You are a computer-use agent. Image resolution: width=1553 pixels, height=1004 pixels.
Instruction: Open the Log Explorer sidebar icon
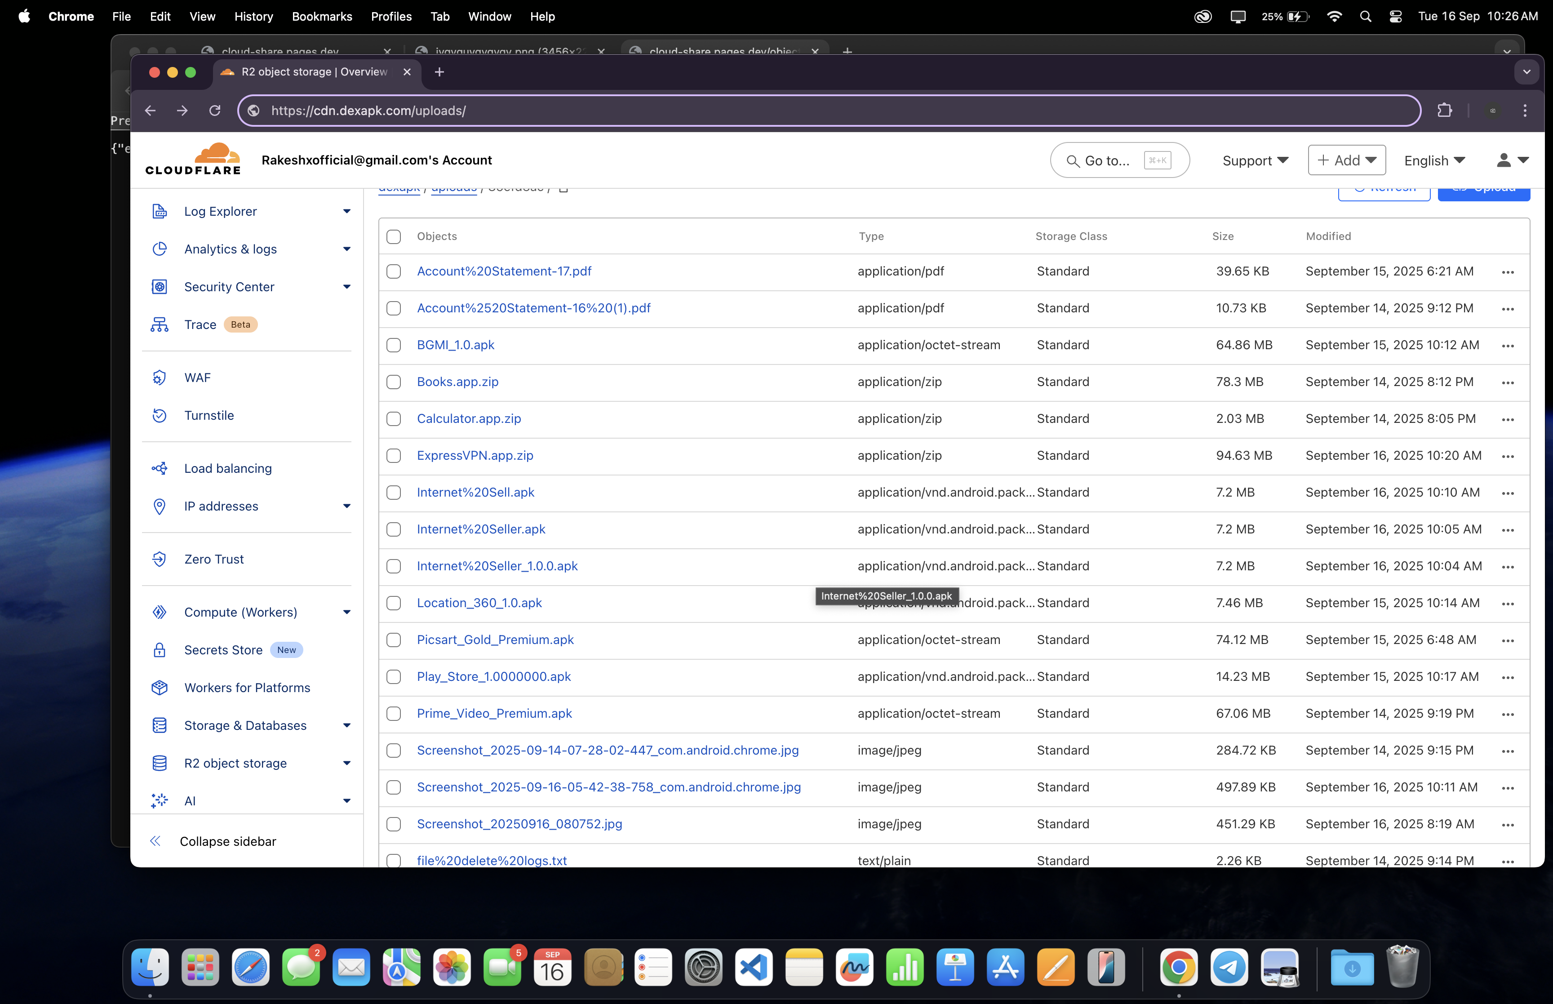click(x=159, y=211)
